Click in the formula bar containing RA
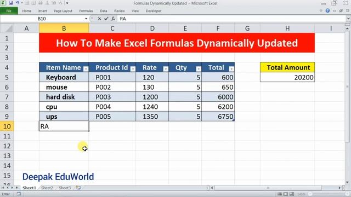 [231, 19]
